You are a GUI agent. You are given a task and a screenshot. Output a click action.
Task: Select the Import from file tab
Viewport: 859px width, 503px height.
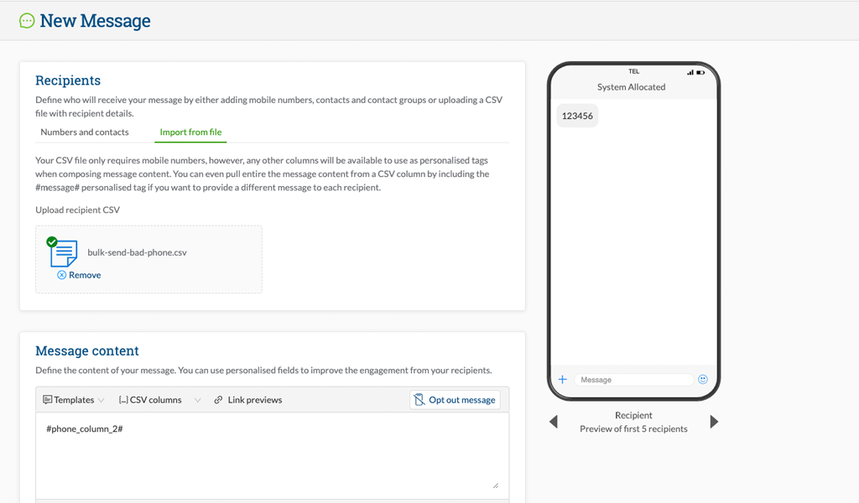pyautogui.click(x=190, y=132)
